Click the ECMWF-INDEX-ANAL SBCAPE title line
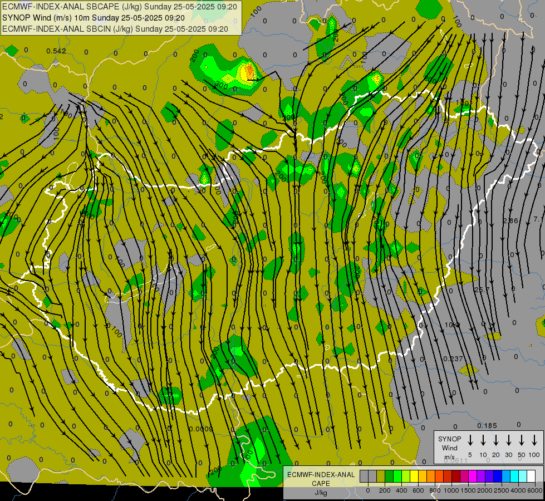 [x=120, y=7]
